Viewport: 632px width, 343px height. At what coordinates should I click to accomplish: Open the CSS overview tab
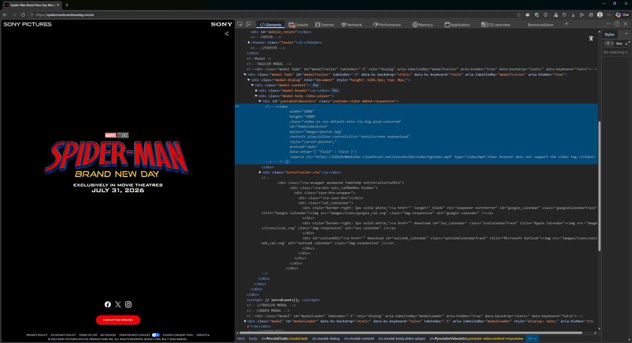click(496, 25)
